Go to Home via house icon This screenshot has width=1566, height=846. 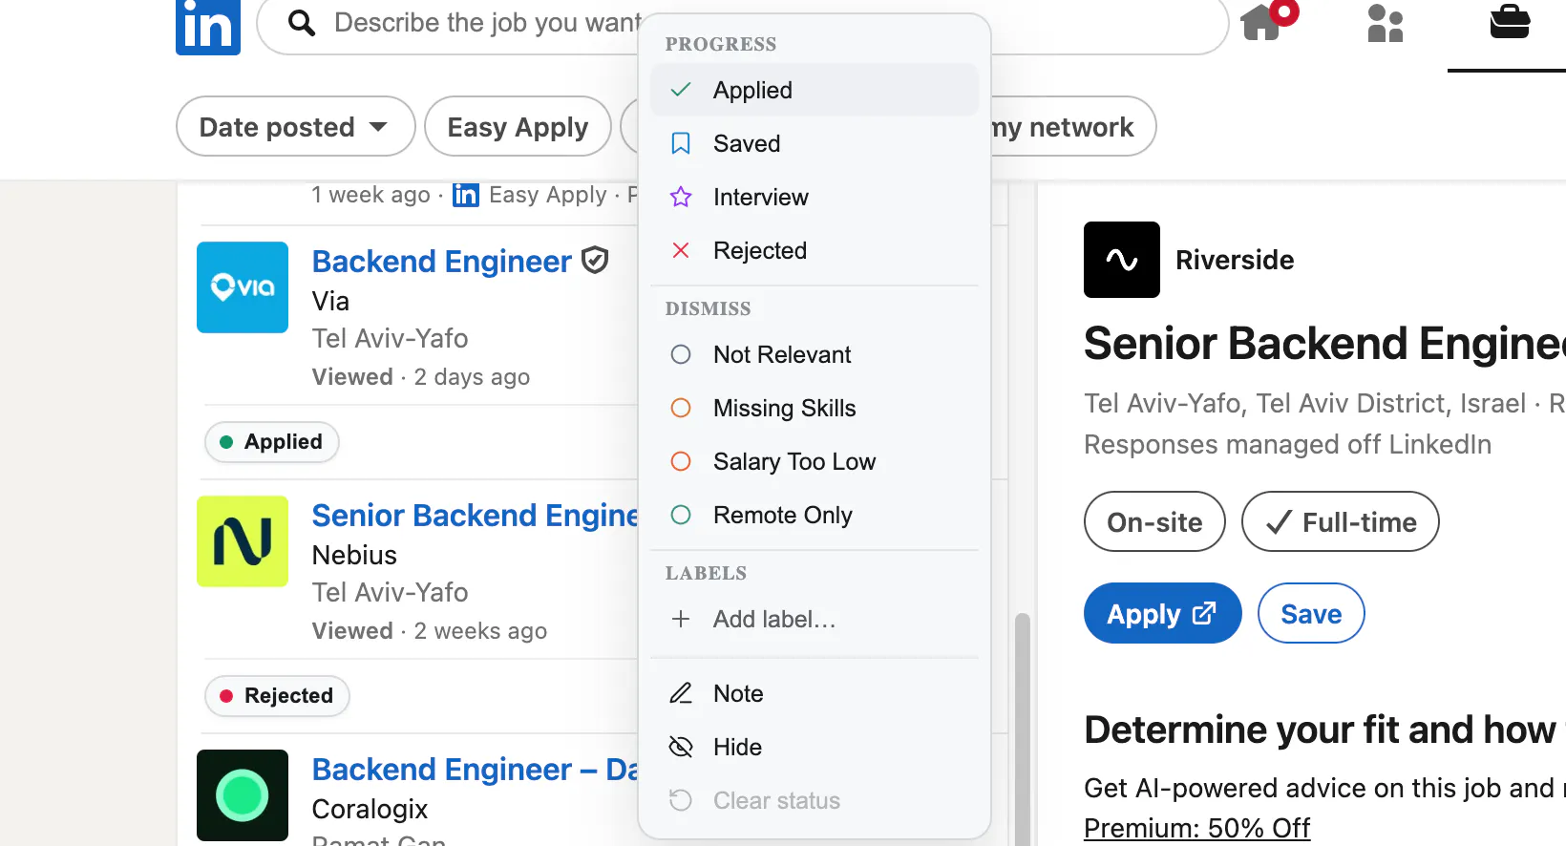tap(1260, 23)
